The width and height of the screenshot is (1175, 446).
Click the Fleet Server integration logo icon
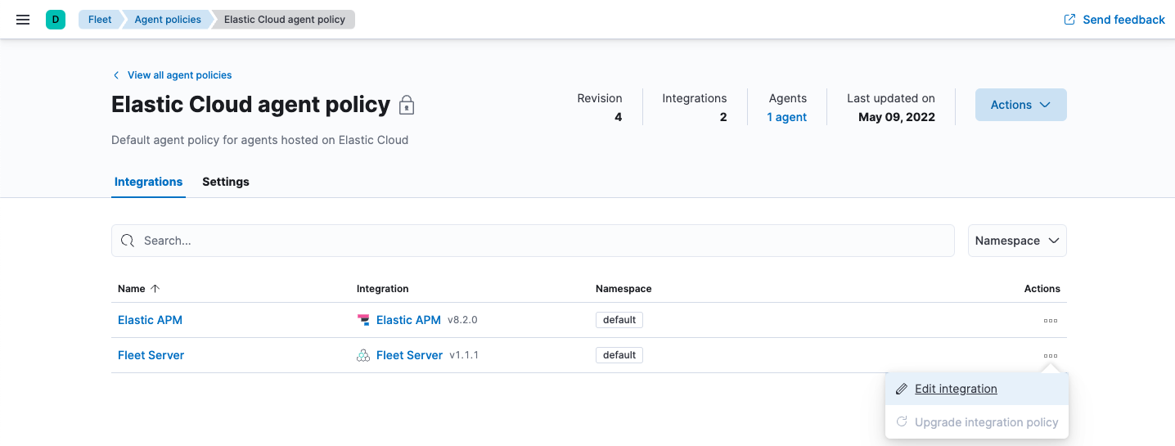[x=363, y=355]
